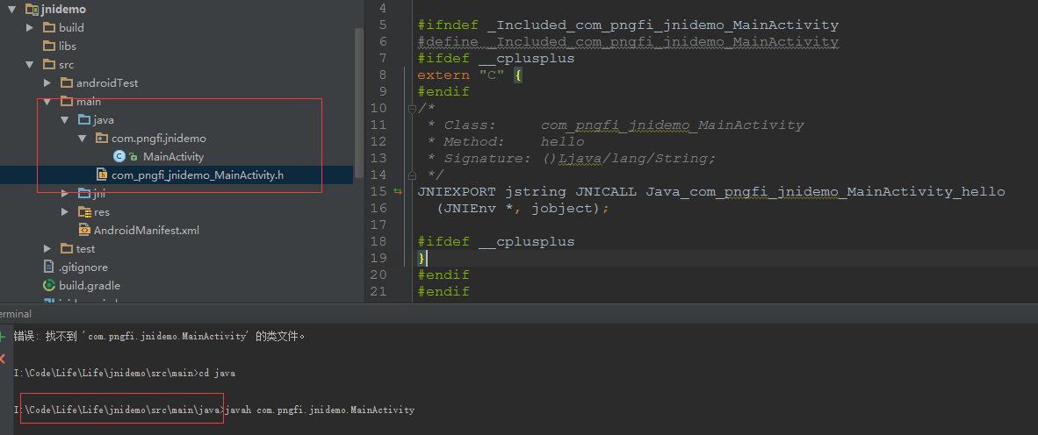Select com_pngfi_jnidemo_MainActivity.h file
The image size is (1038, 435).
tap(198, 175)
